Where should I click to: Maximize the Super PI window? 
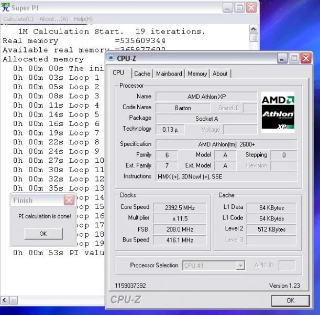pos(239,8)
